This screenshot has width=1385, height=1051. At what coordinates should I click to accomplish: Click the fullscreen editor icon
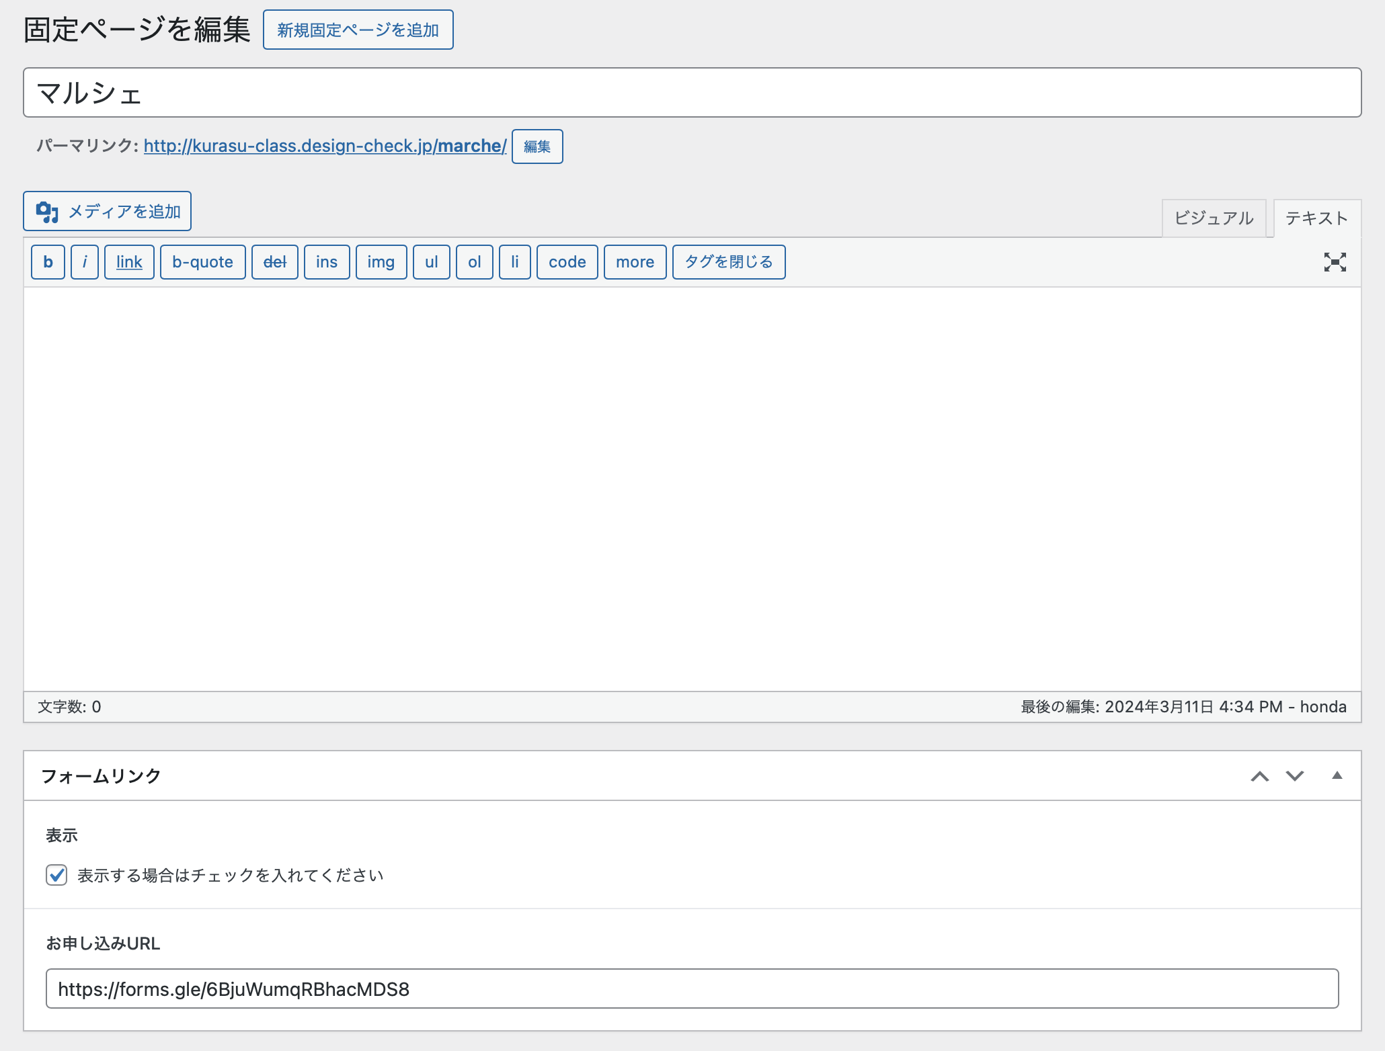tap(1335, 262)
